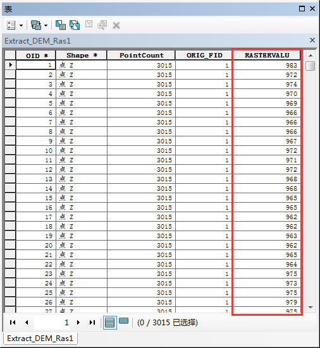Close the Extract_DEM_Ras1 table pane
Viewport: 320px width, 348px height.
(312, 40)
